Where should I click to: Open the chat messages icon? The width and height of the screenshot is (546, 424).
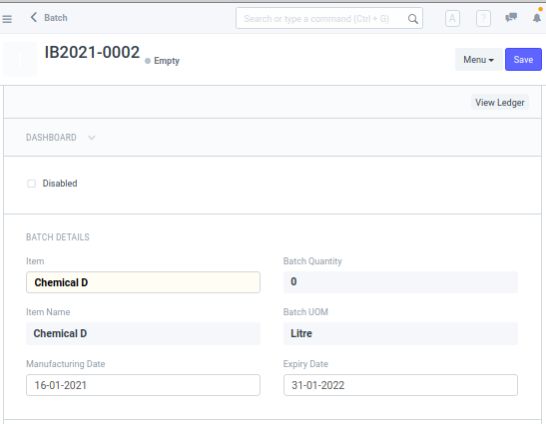click(511, 17)
